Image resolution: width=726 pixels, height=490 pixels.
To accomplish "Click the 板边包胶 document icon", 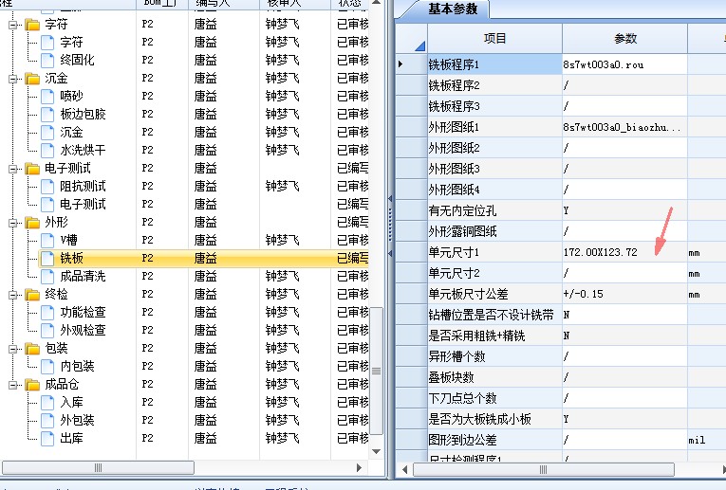I will click(47, 114).
